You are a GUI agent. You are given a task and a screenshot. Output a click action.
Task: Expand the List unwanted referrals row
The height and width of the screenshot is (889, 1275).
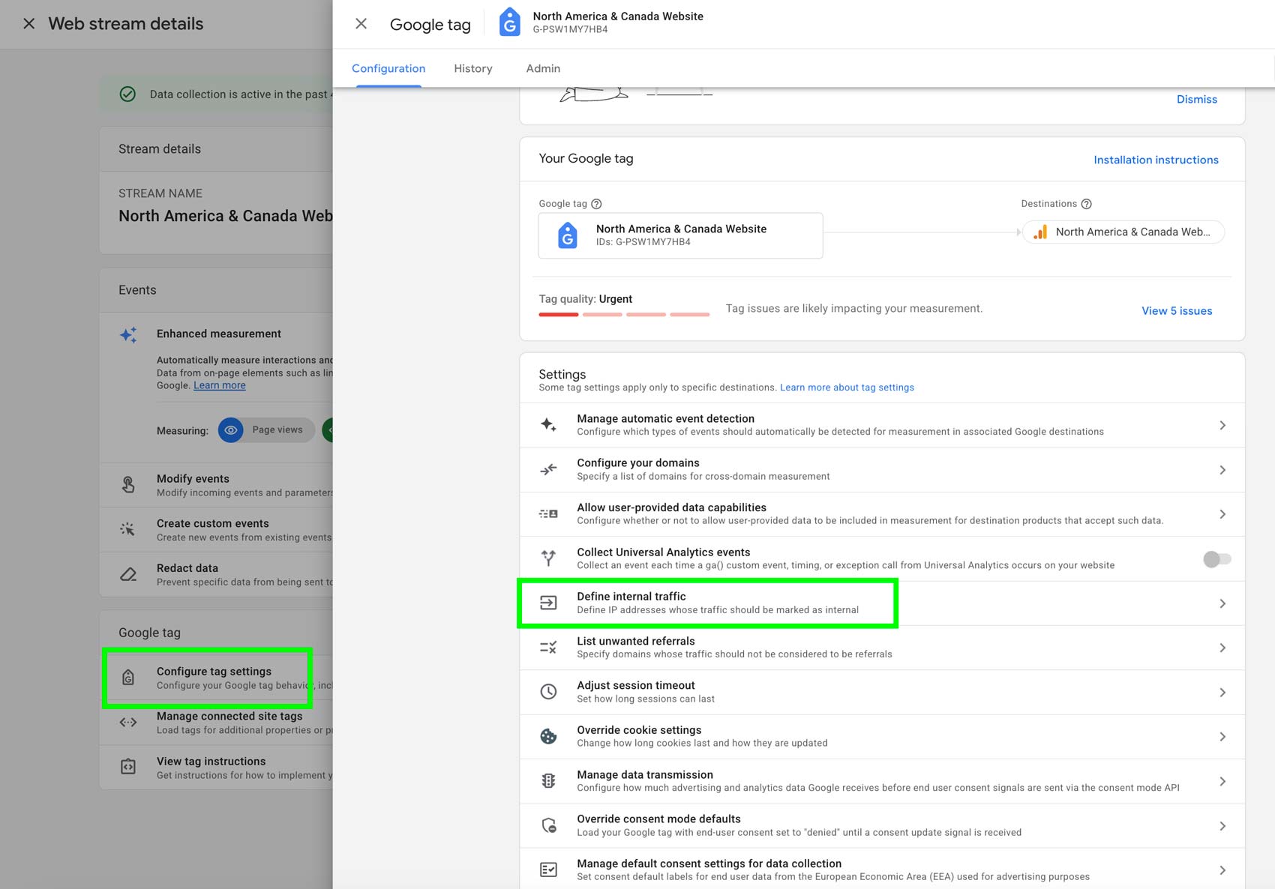[1222, 647]
